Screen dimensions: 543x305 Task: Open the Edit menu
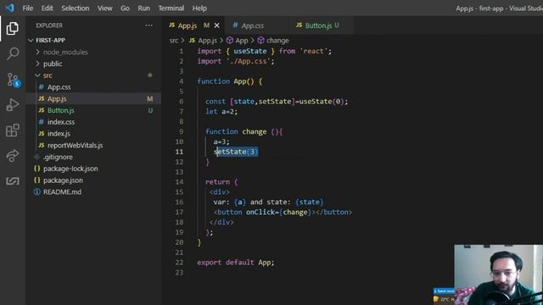pos(48,8)
